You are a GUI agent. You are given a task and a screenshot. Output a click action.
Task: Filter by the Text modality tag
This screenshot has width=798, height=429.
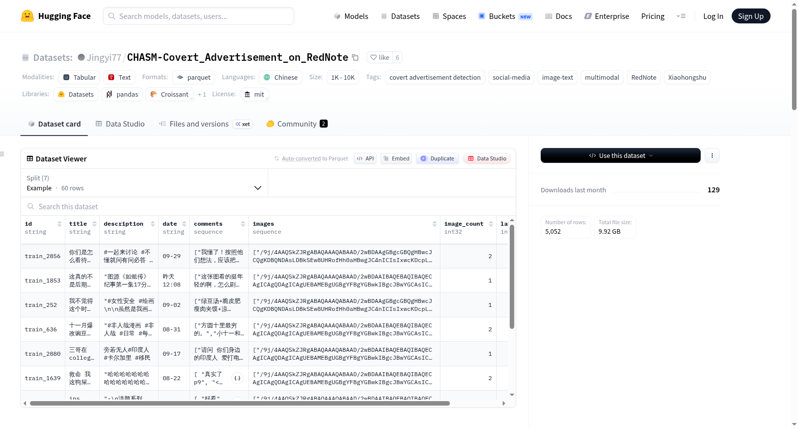pos(119,77)
